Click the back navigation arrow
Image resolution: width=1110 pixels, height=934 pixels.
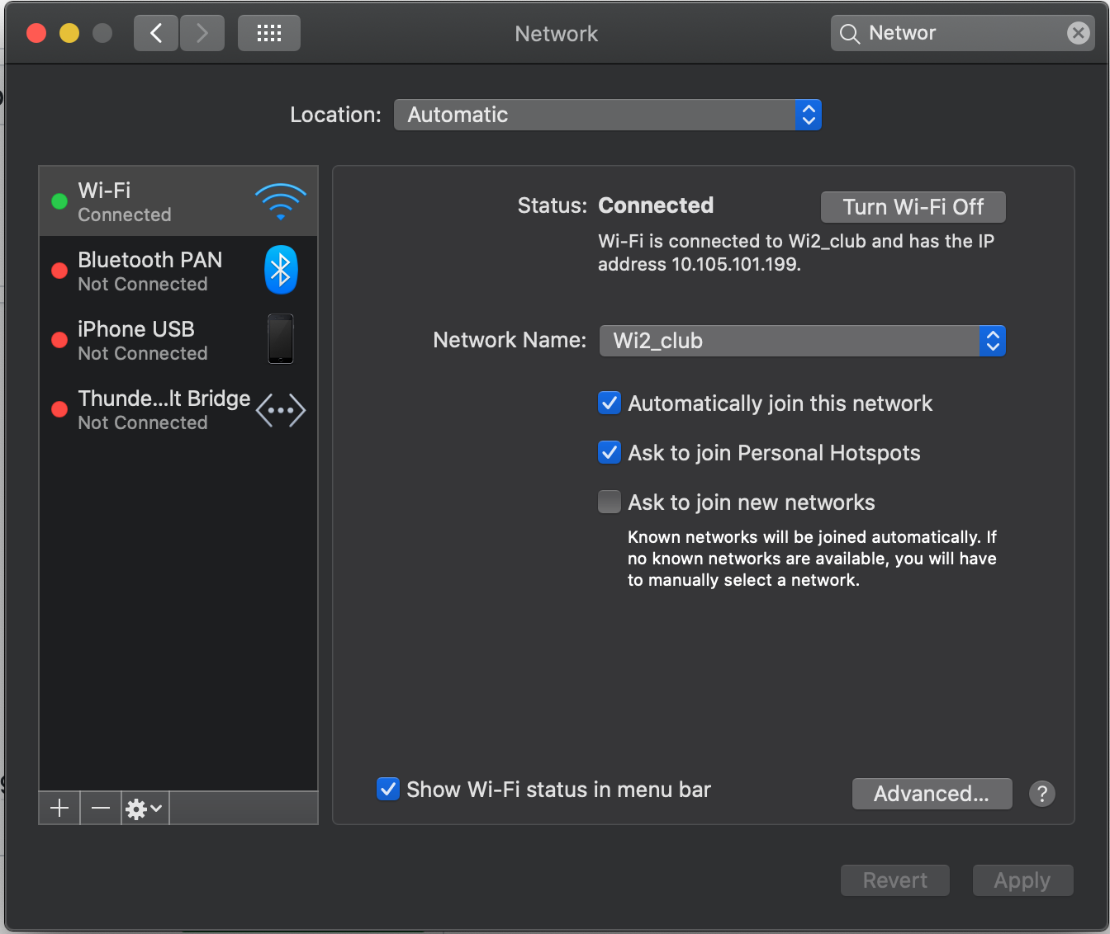point(156,33)
